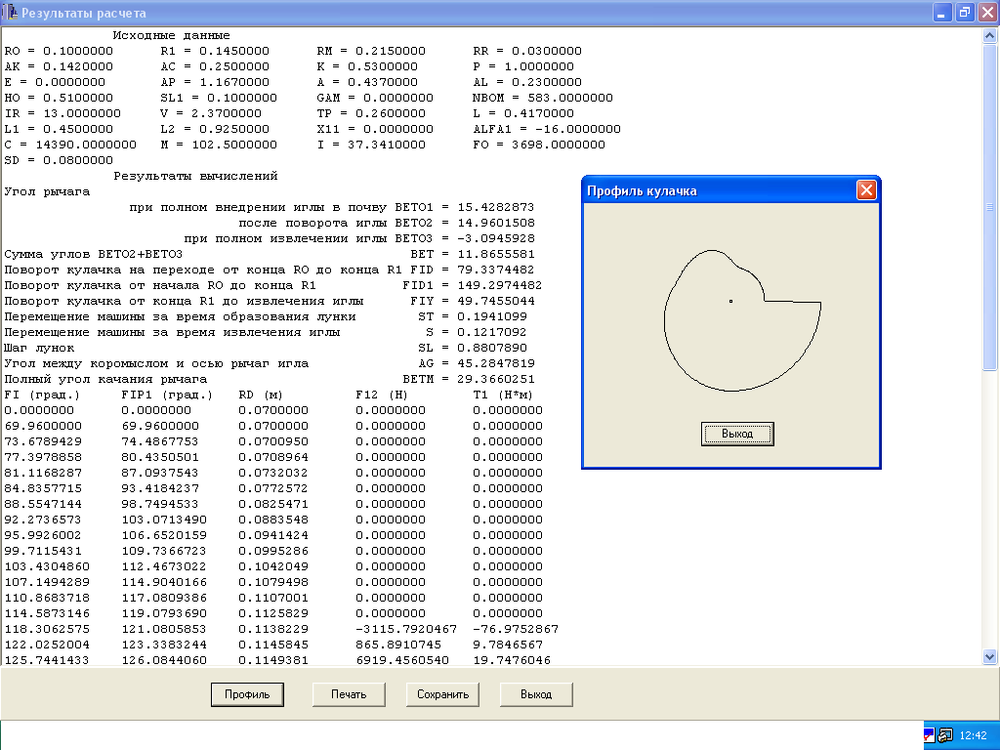The height and width of the screenshot is (750, 1000).
Task: Click the vertical scrollbar thumb
Action: click(x=989, y=207)
